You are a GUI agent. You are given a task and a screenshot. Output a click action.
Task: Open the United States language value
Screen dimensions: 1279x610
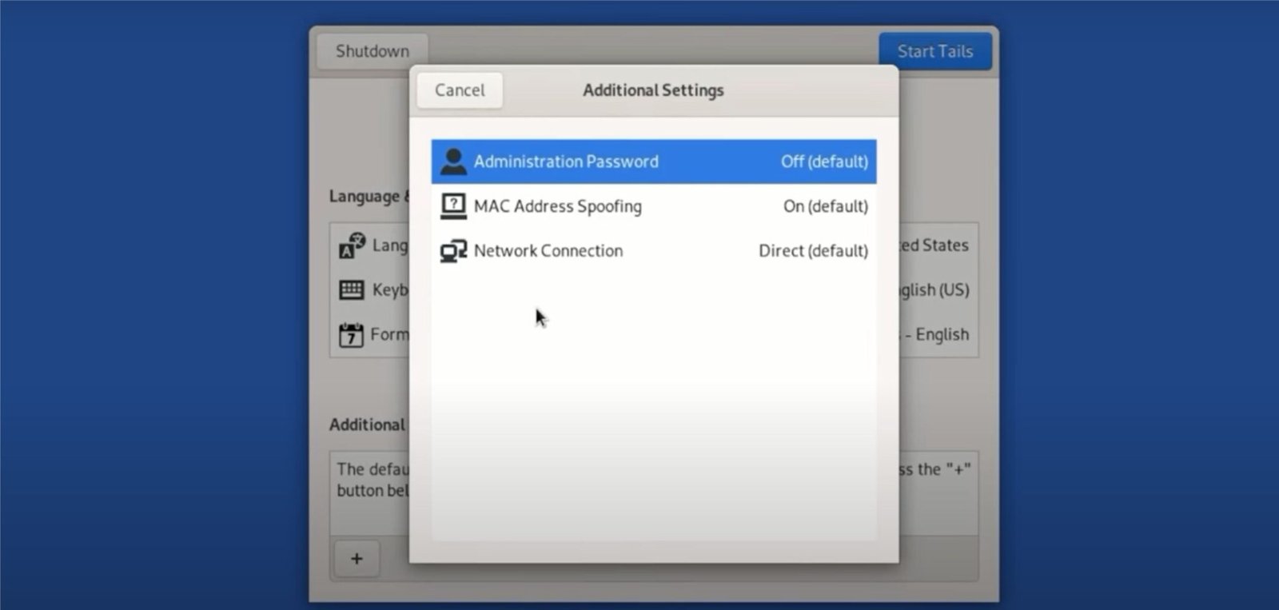point(935,245)
